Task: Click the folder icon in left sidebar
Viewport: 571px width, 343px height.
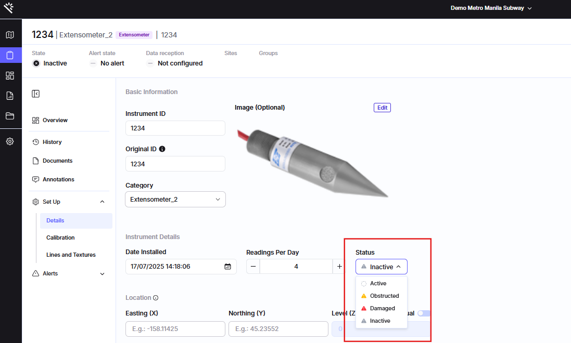Action: [10, 116]
